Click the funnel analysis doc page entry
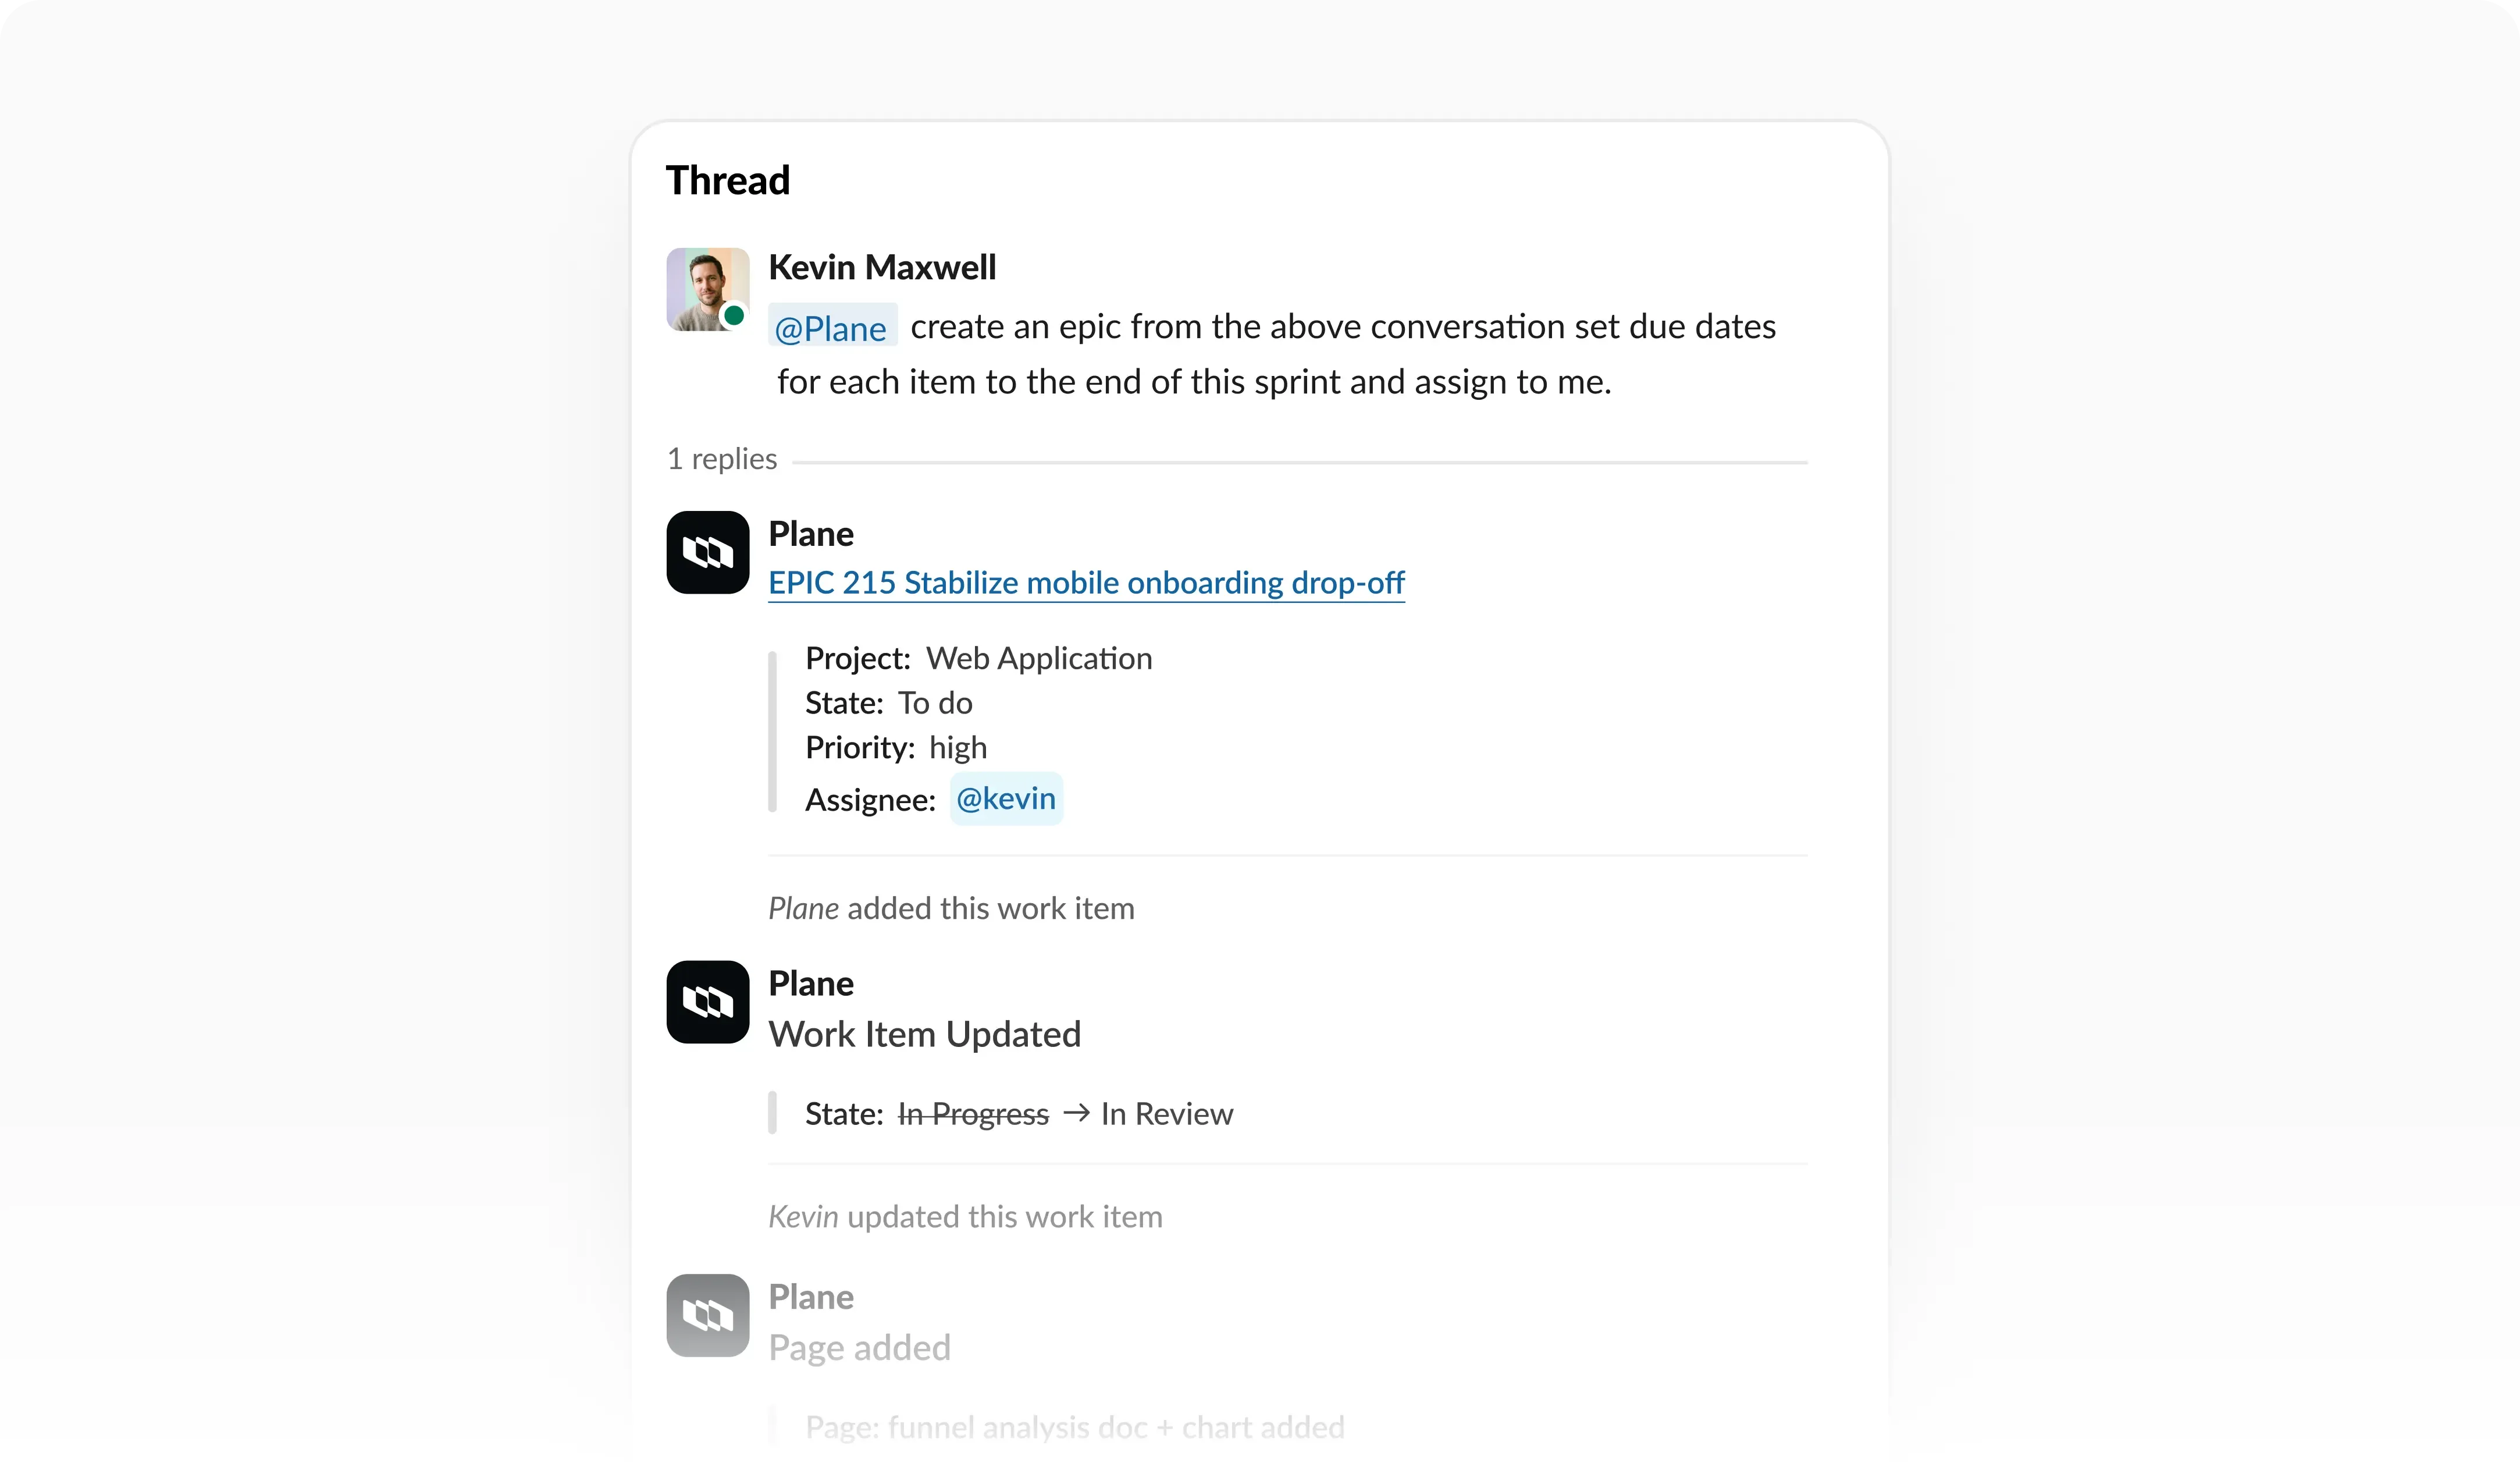 coord(1075,1427)
